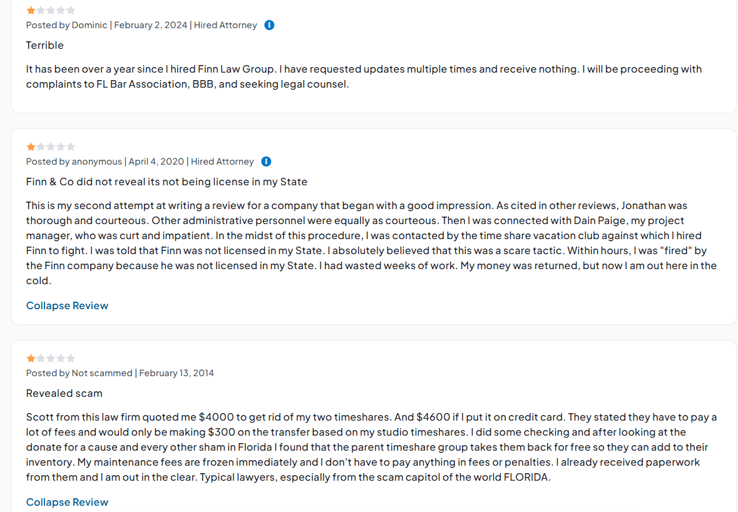Click 'Hired Attorney' label on Dominic's review
This screenshot has width=738, height=512.
[225, 25]
